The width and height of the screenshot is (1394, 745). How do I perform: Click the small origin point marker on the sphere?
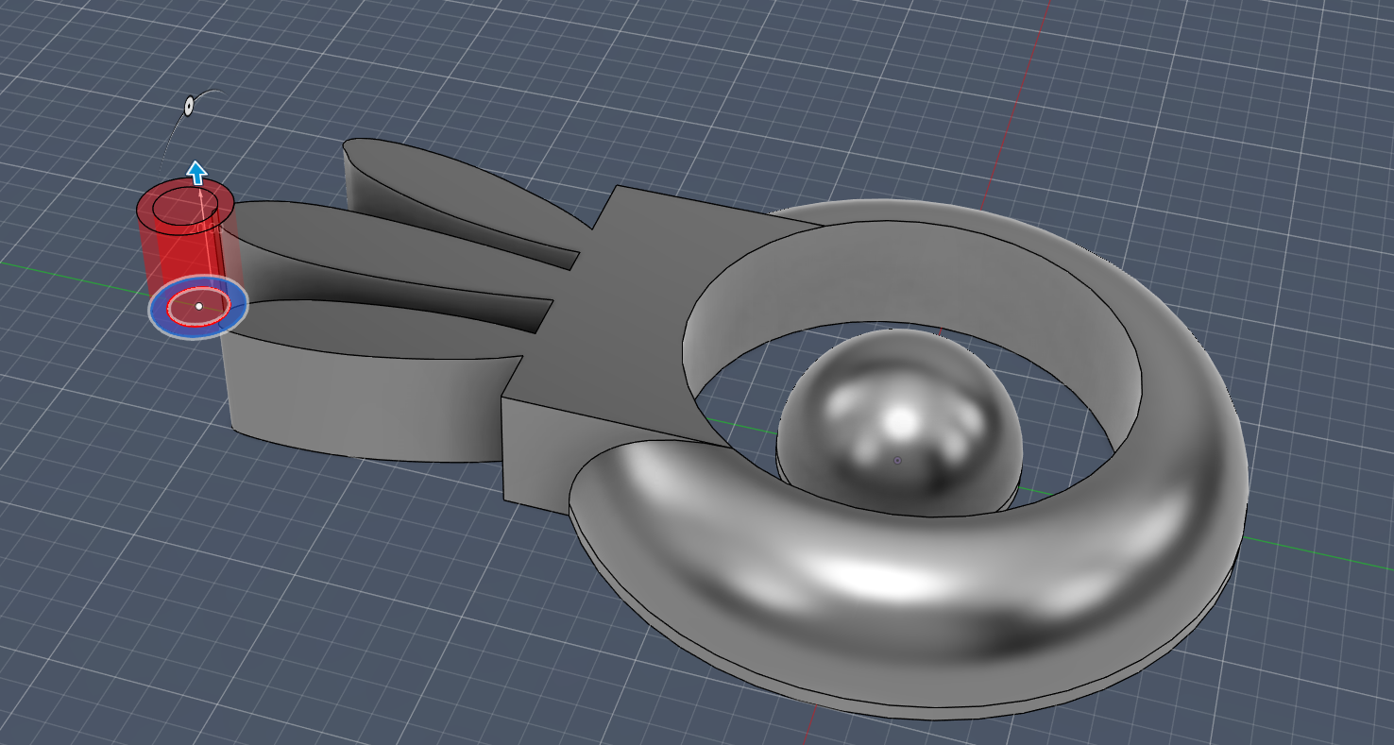[897, 461]
